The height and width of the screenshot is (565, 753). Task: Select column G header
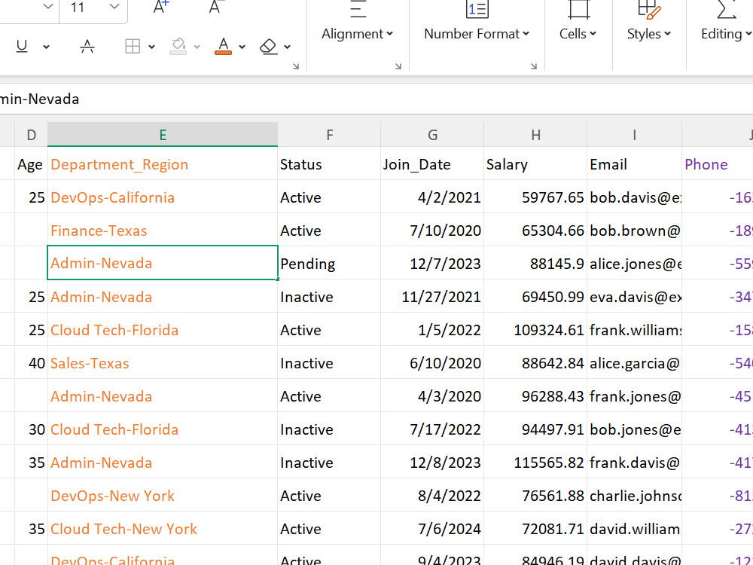(433, 135)
